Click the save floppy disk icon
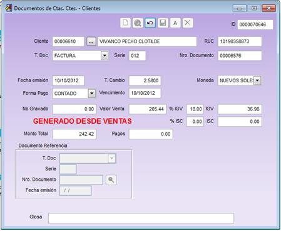The width and height of the screenshot is (281, 231). (x=163, y=23)
